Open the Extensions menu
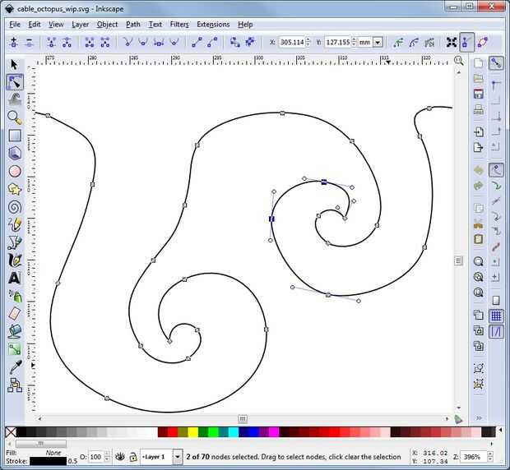The height and width of the screenshot is (470, 510). pyautogui.click(x=213, y=25)
